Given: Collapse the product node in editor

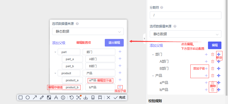Looking at the screenshot, I should (x=55, y=73).
